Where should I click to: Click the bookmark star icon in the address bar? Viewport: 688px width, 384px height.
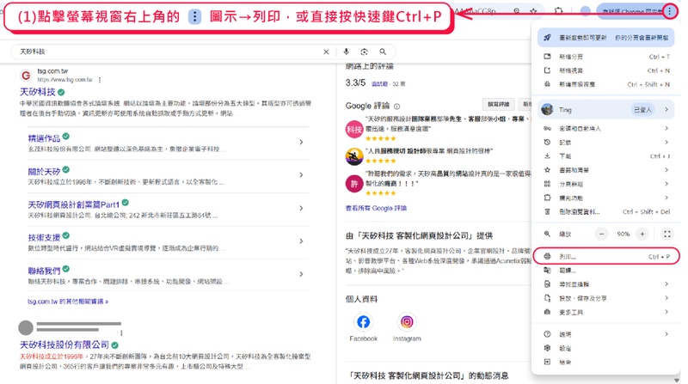(x=533, y=11)
